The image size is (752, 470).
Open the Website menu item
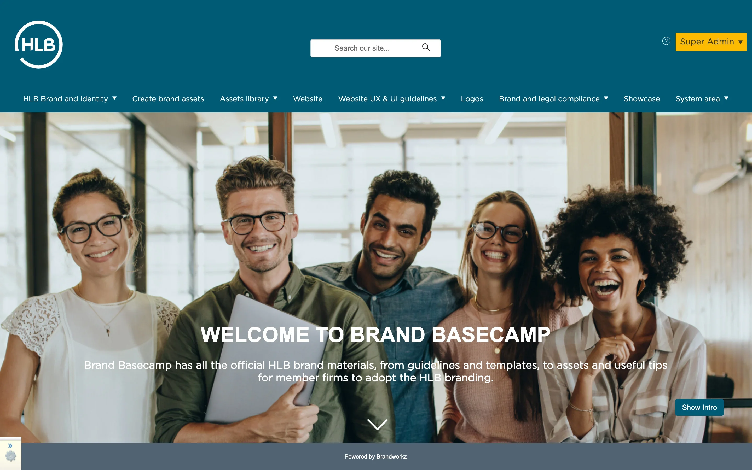coord(308,98)
